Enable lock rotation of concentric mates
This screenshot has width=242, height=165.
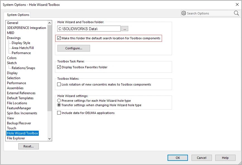click(x=59, y=84)
